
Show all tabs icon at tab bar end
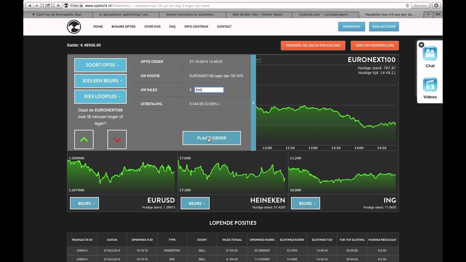[x=438, y=15]
